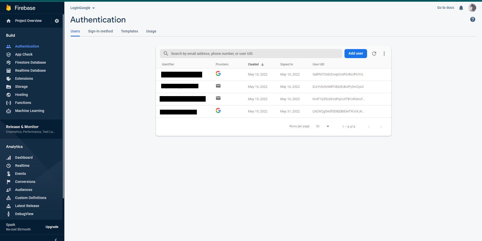Open LoginGoogle project dropdown
482x241 pixels.
82,8
